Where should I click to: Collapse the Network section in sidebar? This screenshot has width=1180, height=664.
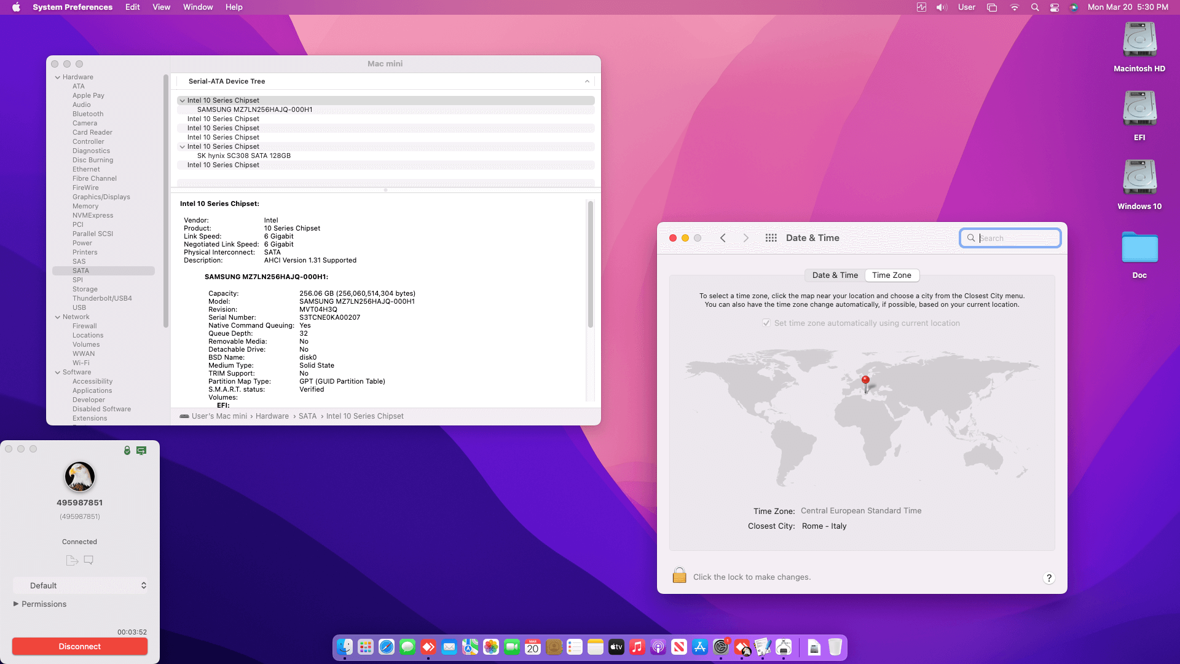(58, 317)
